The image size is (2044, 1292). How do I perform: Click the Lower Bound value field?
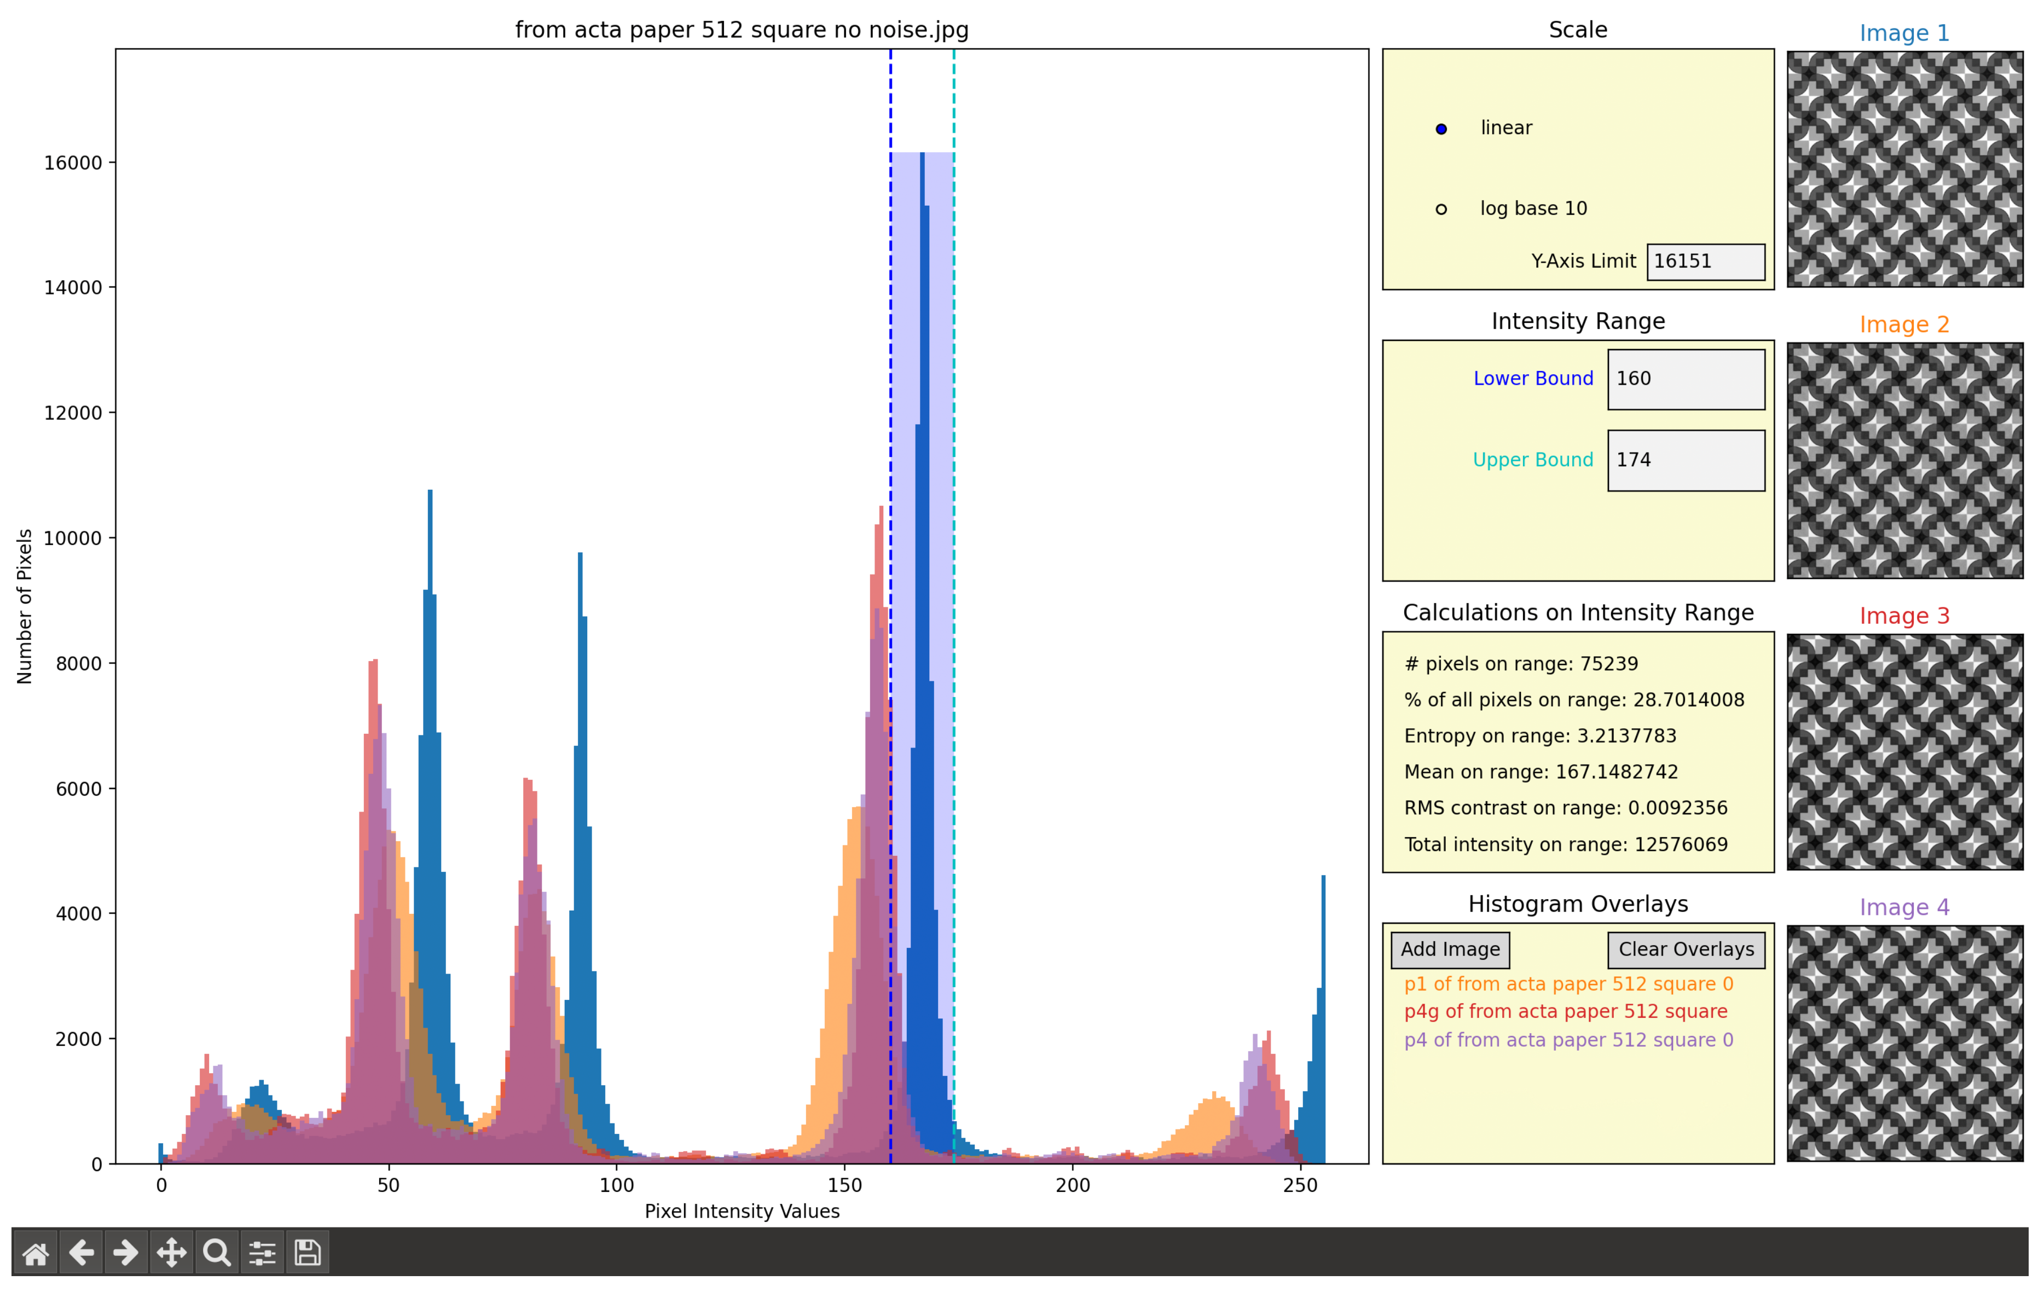point(1685,379)
